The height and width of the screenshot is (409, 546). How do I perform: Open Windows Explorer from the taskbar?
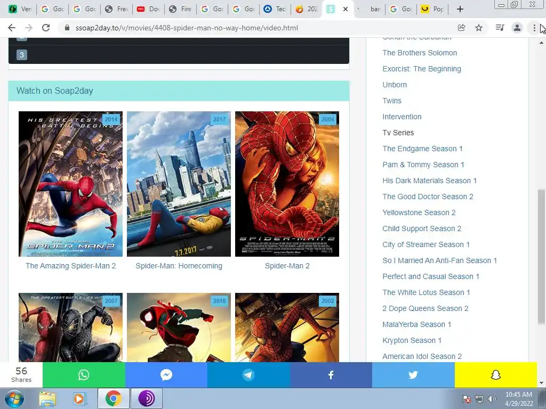(x=47, y=398)
